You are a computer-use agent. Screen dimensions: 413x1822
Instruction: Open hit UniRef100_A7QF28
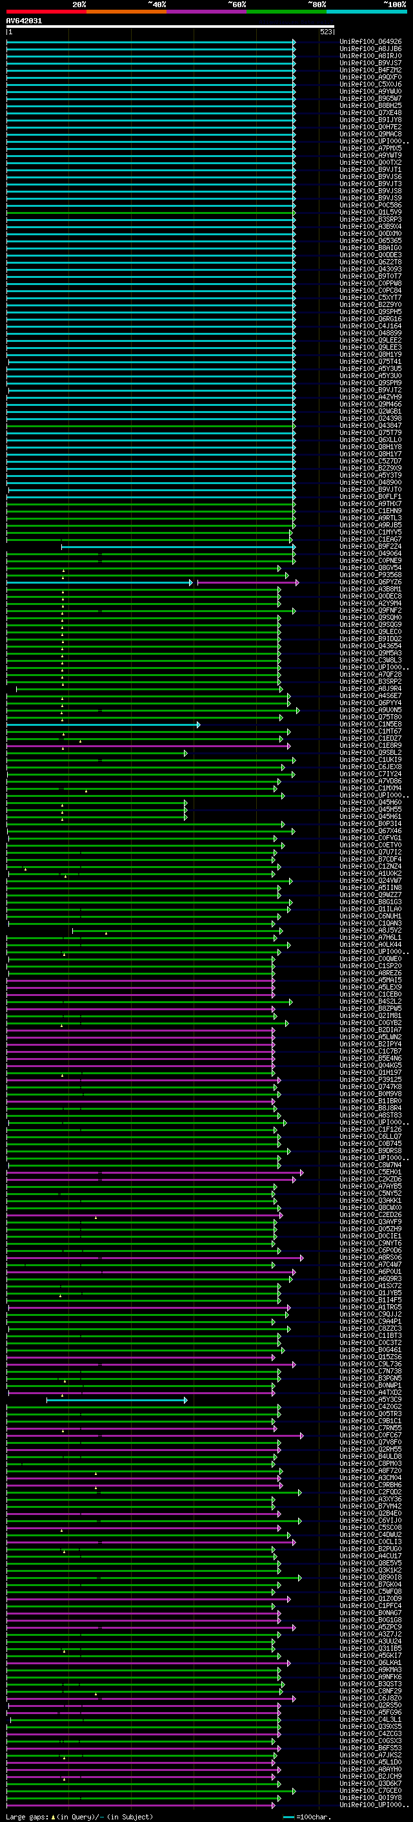tap(370, 674)
